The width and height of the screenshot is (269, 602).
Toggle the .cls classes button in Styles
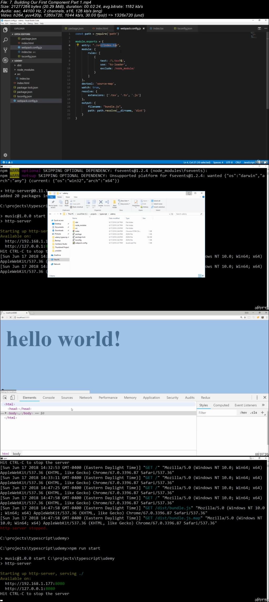coord(254,412)
